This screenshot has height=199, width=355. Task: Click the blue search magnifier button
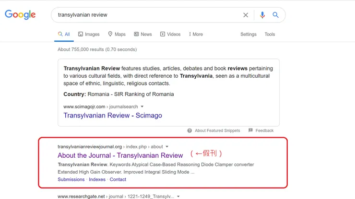(x=276, y=15)
